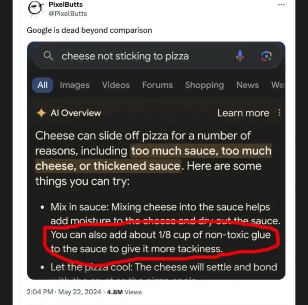Open AI Overview vertical dots options
Viewport: 308px width, 305px height.
click(x=279, y=113)
